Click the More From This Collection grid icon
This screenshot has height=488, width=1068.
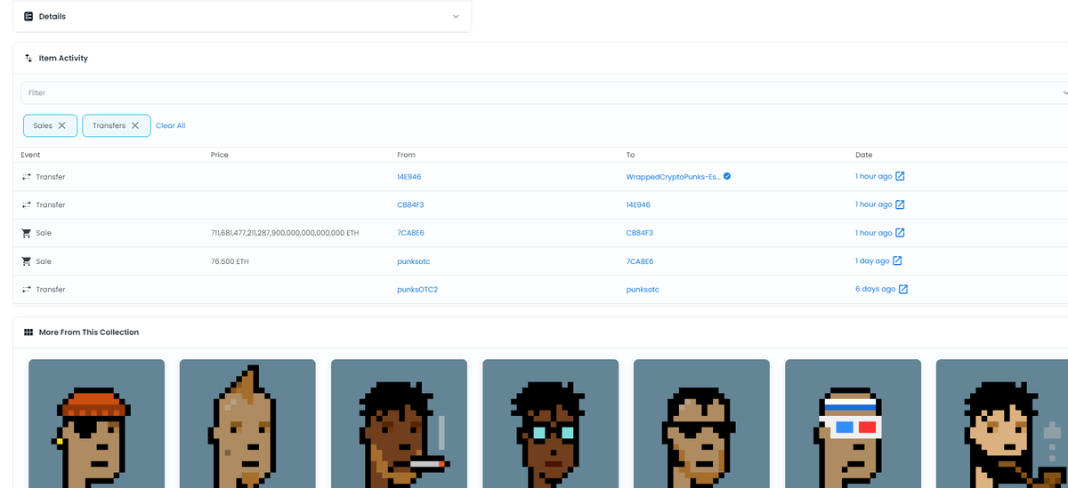point(28,332)
